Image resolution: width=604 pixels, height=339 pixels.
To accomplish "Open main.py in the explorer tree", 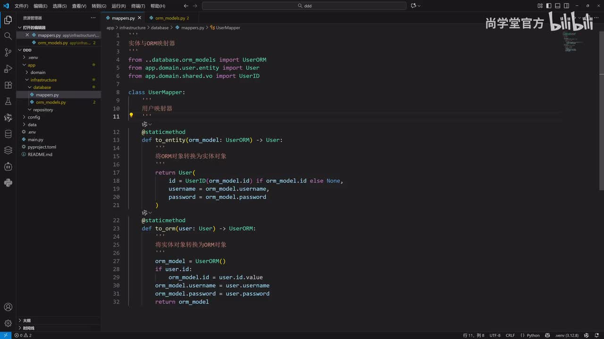I will [59, 139].
